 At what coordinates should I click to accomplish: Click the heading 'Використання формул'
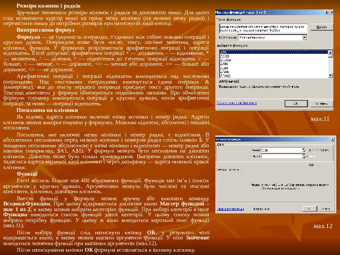point(45,30)
